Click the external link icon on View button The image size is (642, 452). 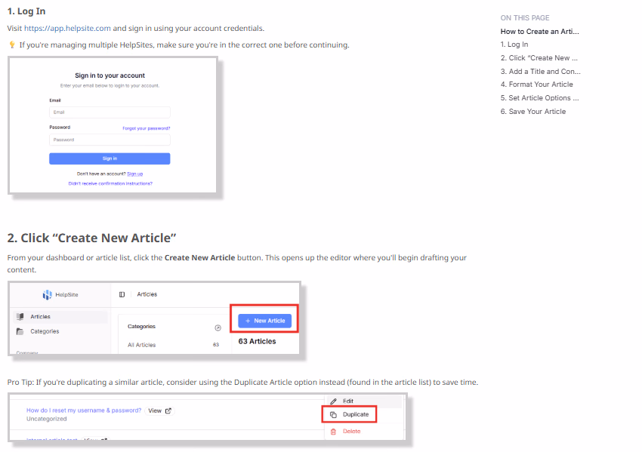tap(168, 410)
